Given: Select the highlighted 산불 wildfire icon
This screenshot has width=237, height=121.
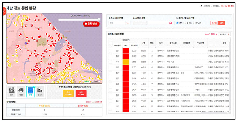Looking at the screenshot, I should [x=31, y=91].
